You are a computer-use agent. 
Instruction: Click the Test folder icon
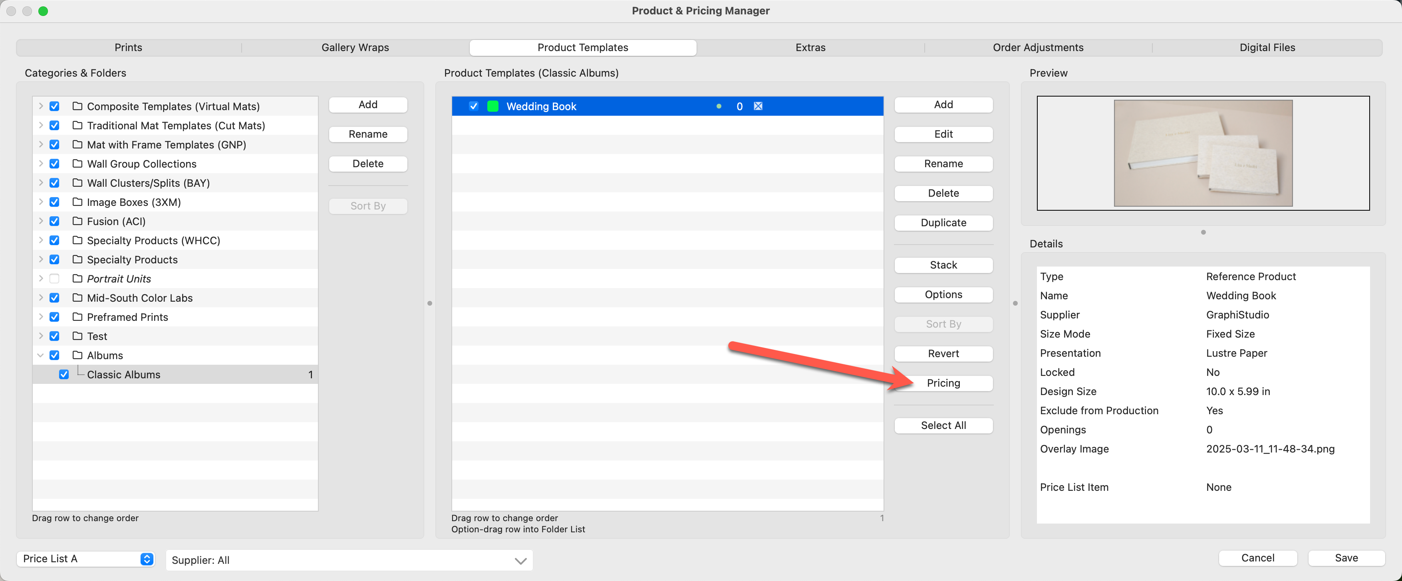(x=77, y=336)
